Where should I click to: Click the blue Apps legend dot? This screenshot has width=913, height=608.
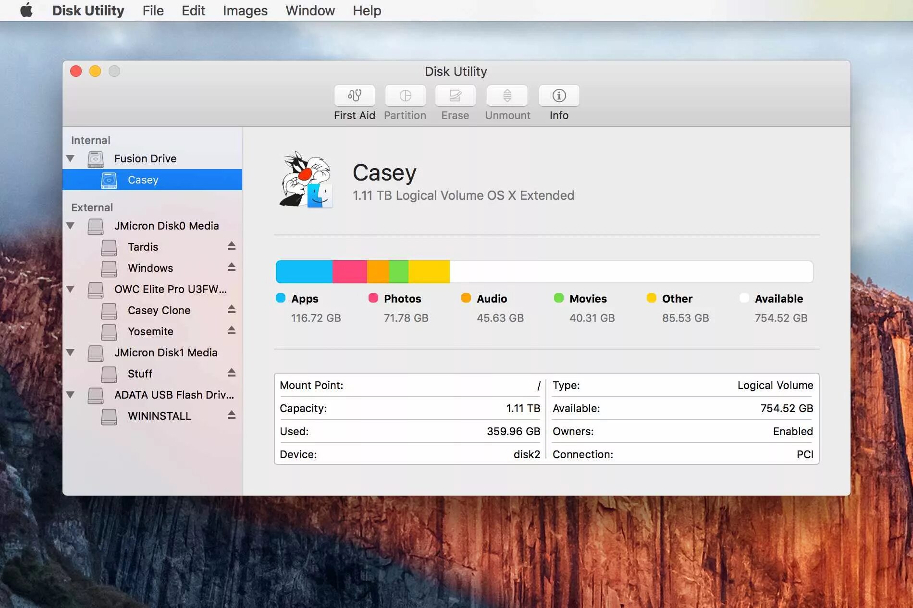[x=281, y=298]
